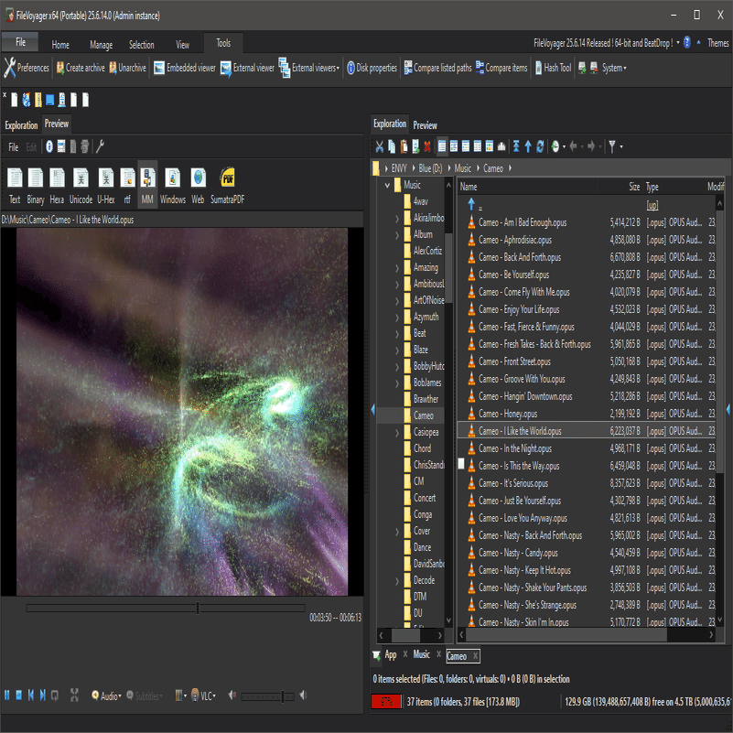Select the Text preview mode
This screenshot has height=733, width=733.
tap(15, 186)
